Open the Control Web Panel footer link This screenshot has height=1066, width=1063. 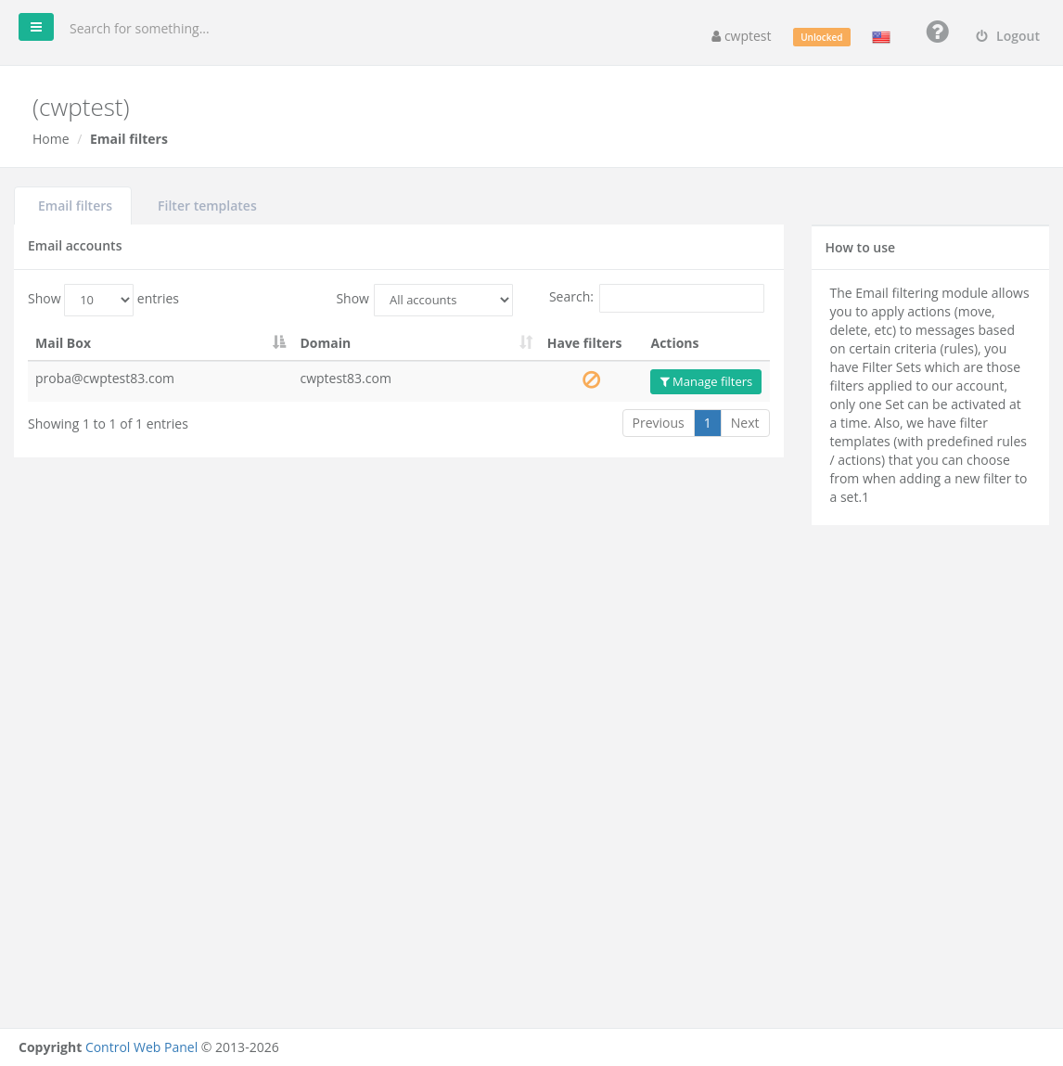(141, 1047)
